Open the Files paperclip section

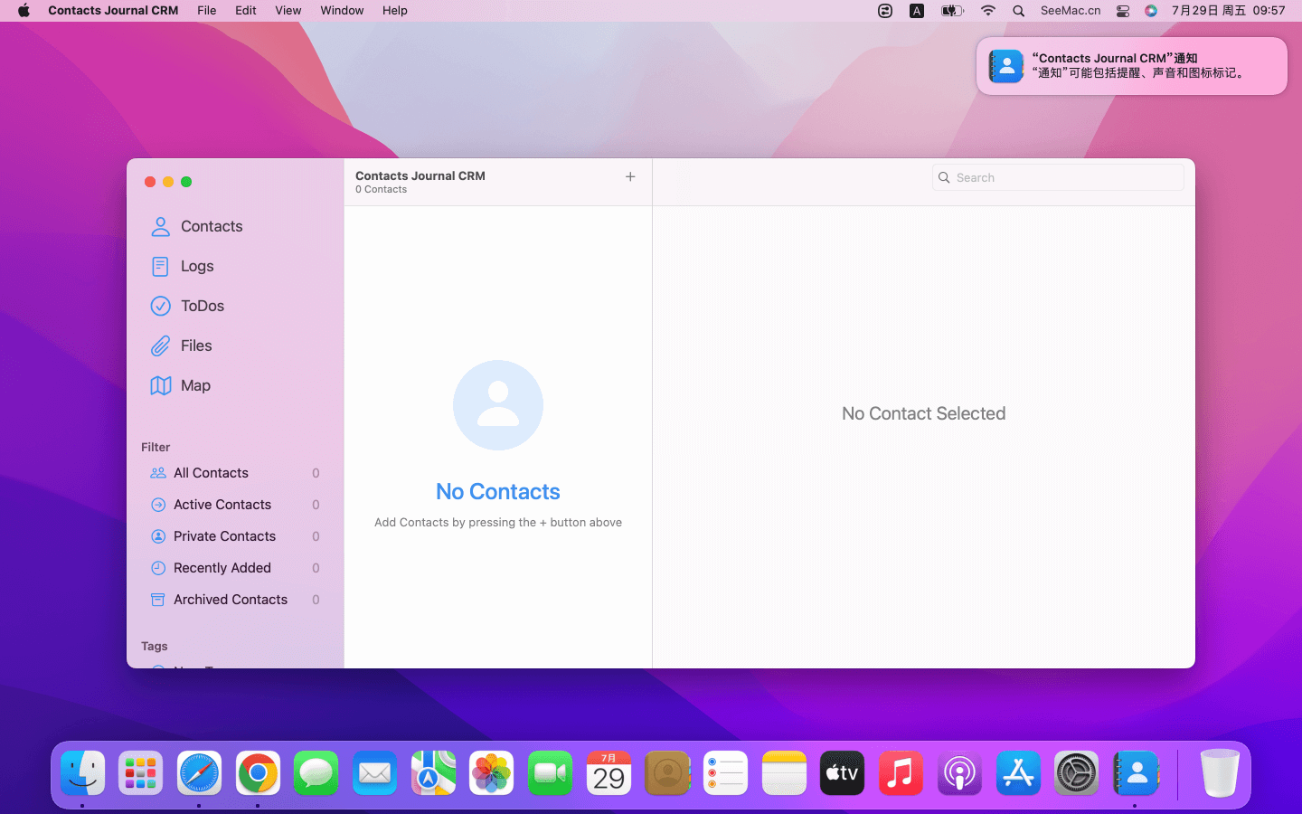[195, 345]
